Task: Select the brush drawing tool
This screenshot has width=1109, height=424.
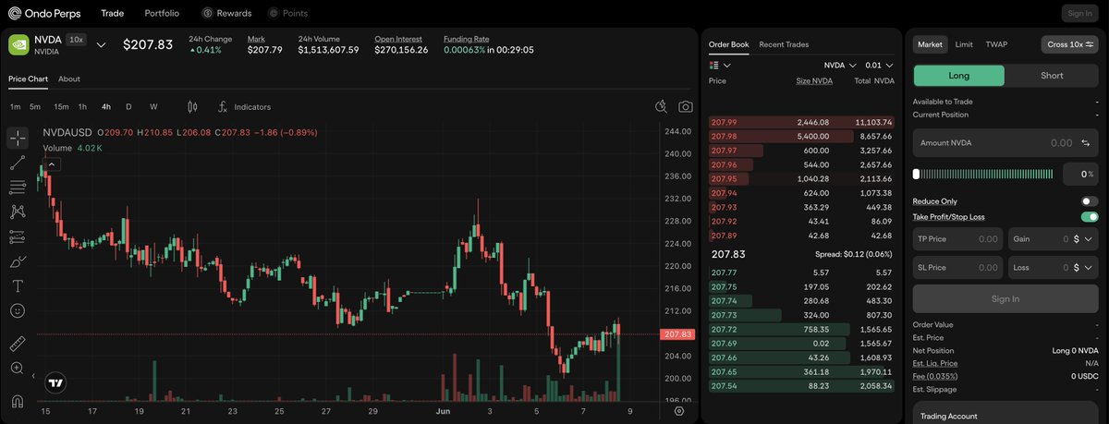Action: pyautogui.click(x=18, y=261)
